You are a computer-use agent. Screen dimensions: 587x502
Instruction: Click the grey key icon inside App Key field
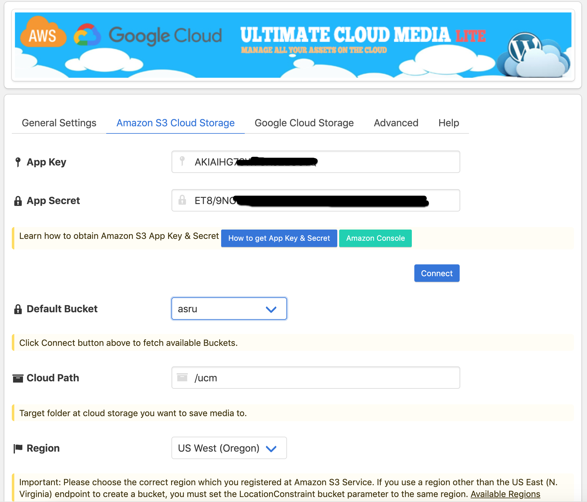[x=182, y=161]
